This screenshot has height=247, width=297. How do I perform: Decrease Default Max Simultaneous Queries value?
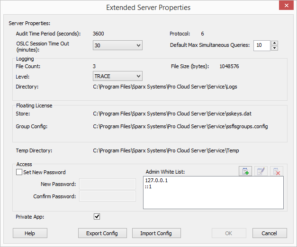click(274, 48)
